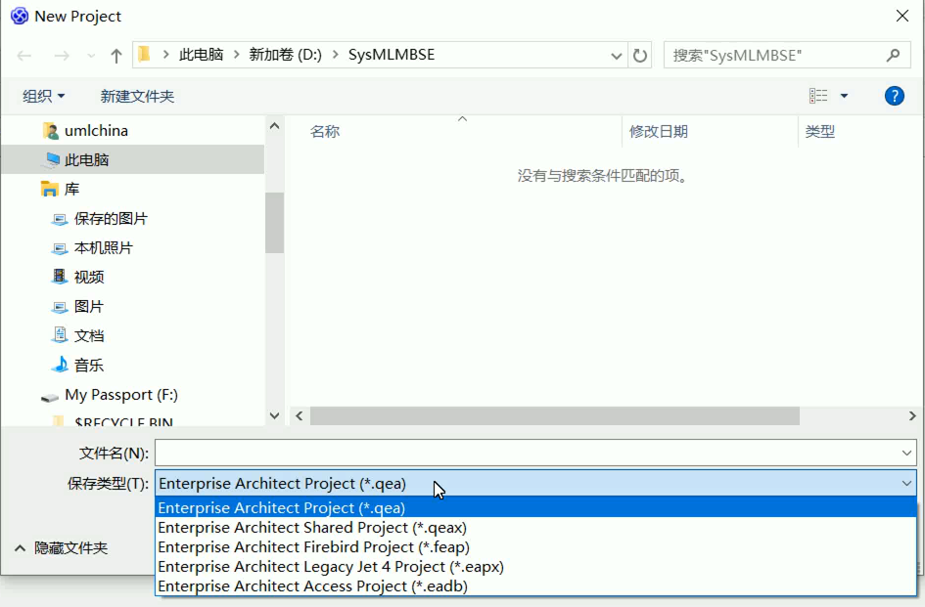Click the 音乐 note icon
Viewport: 925px width, 607px height.
[x=60, y=365]
